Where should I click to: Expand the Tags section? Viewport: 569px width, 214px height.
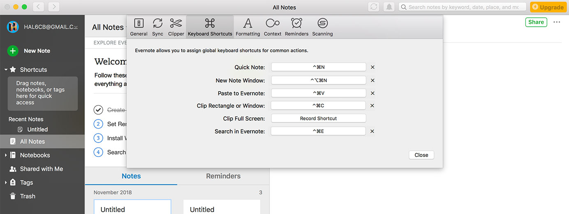(x=6, y=182)
